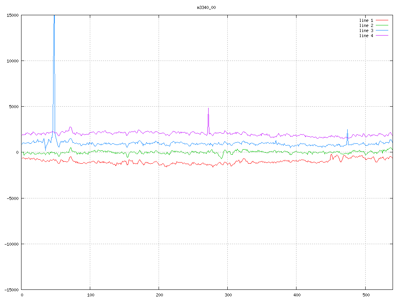This screenshot has height=300, width=400.
Task: Click the 100 x-axis tick label
Action: pos(90,295)
